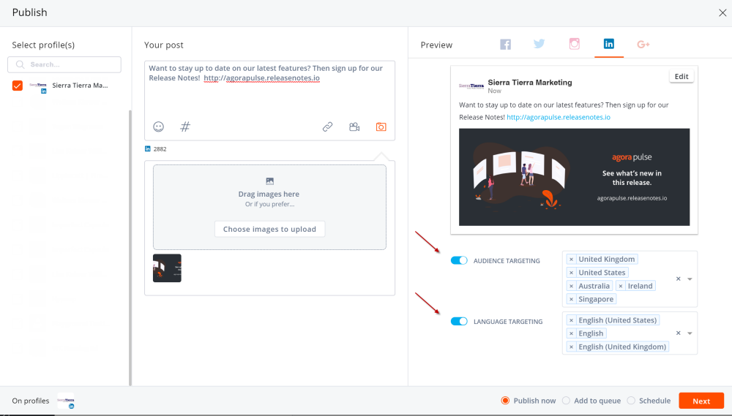This screenshot has width=732, height=416.
Task: Remove Australia from audience targeting
Action: click(571, 286)
